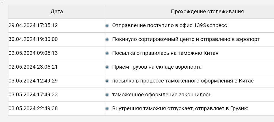274x122 pixels.
Task: Select date cell 02.05.2024 09:05:13
Action: pyautogui.click(x=57, y=53)
